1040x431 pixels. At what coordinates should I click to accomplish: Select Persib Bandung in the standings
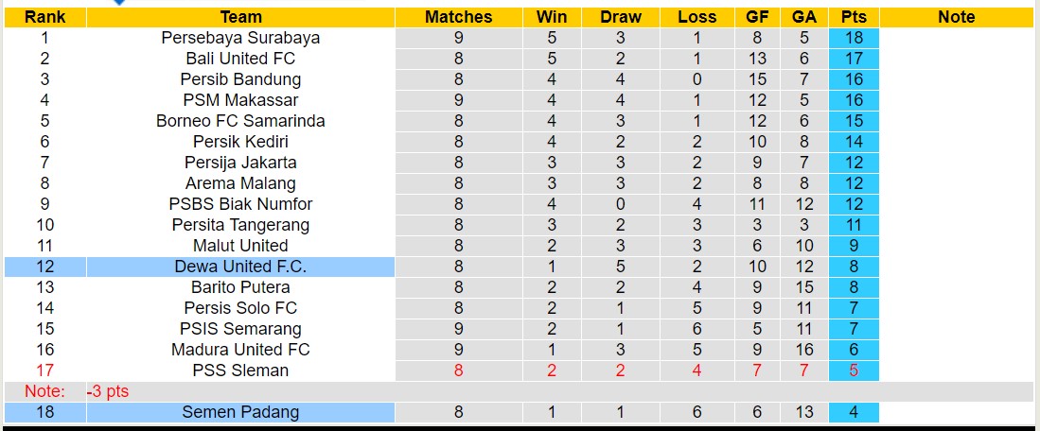[x=240, y=79]
